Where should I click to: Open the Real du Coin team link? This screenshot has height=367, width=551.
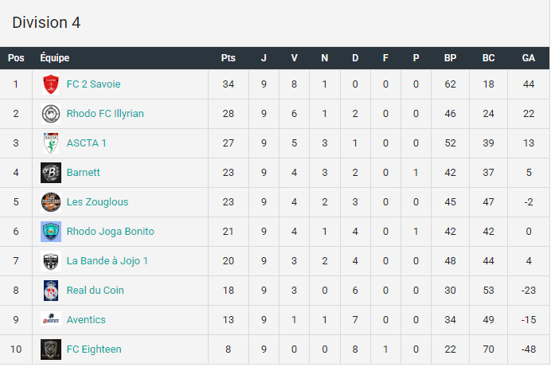96,291
